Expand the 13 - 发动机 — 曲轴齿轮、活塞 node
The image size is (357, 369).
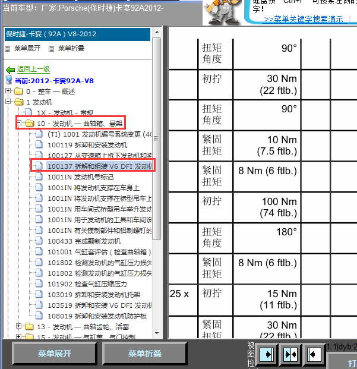click(19, 326)
